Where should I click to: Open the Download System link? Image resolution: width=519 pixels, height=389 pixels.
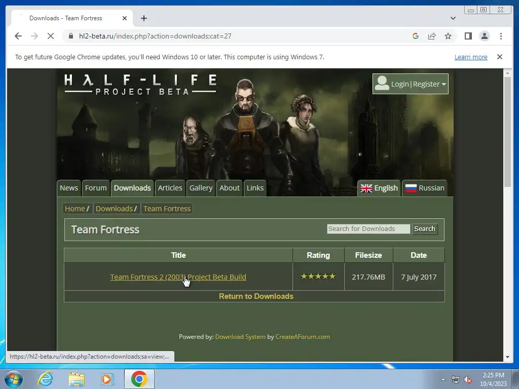click(x=240, y=337)
